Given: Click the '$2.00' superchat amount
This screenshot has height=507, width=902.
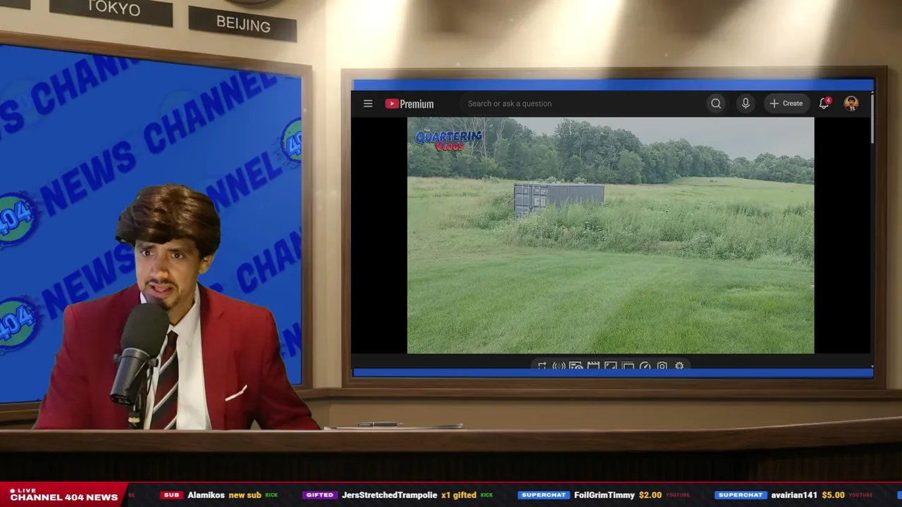Looking at the screenshot, I should pyautogui.click(x=650, y=495).
